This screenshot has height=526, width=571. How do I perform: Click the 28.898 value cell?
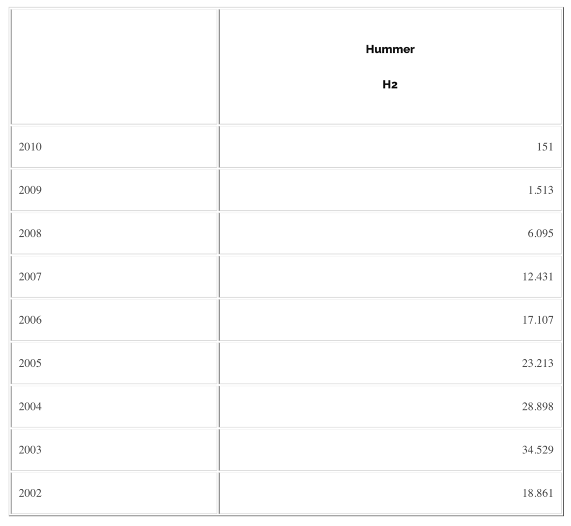[538, 406]
